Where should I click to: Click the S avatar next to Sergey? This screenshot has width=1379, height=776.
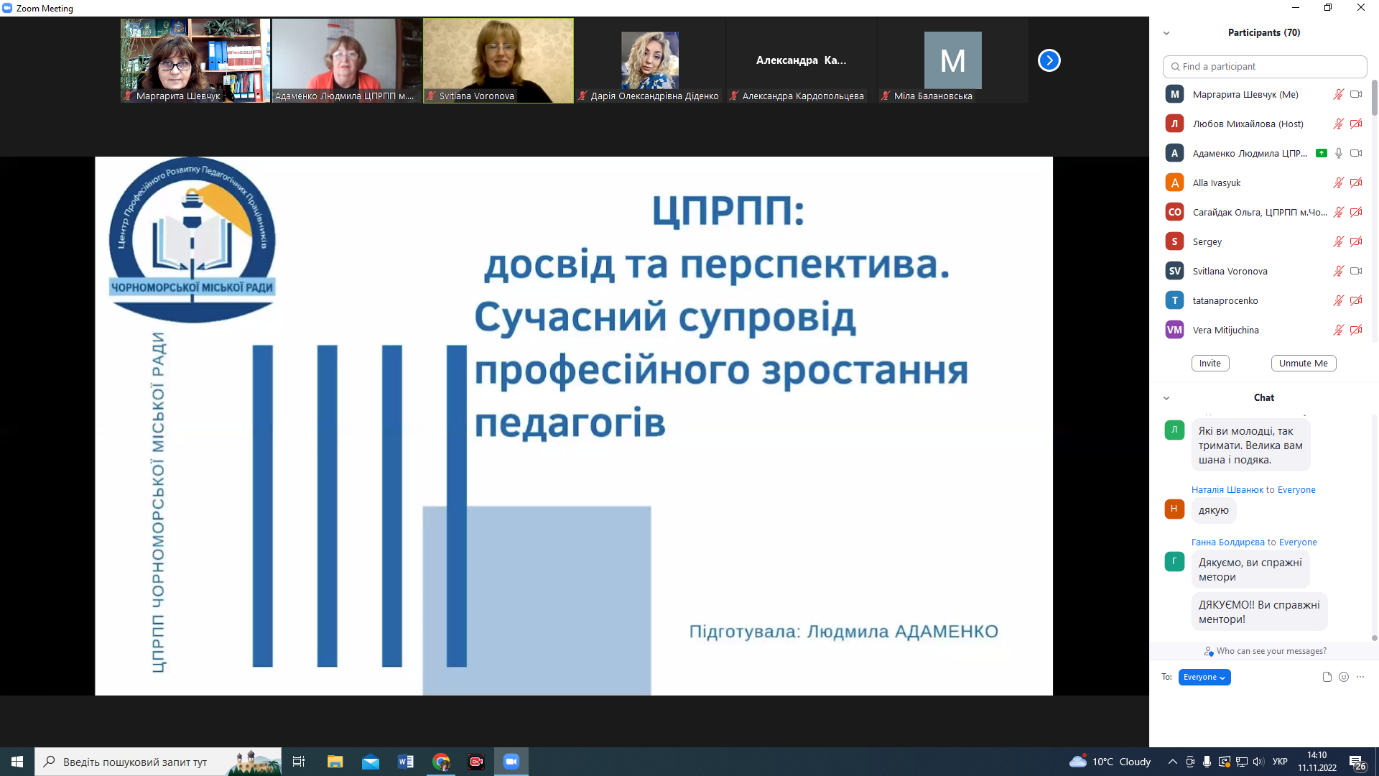1175,241
